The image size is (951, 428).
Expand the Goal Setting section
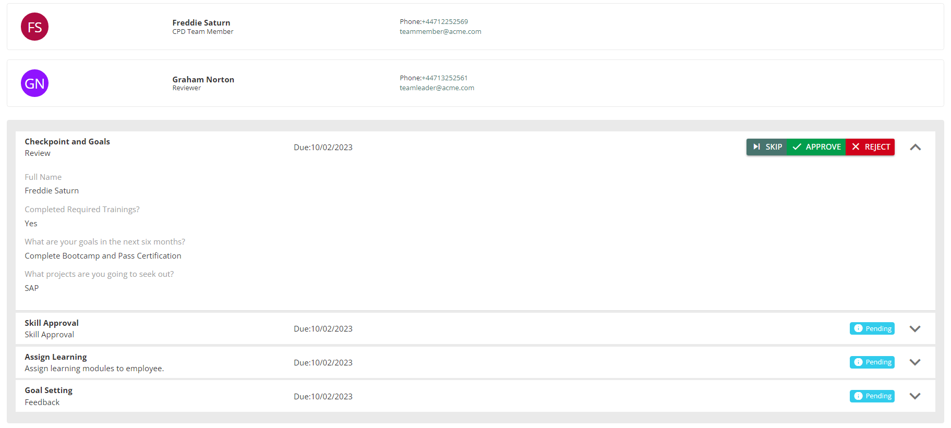click(914, 396)
